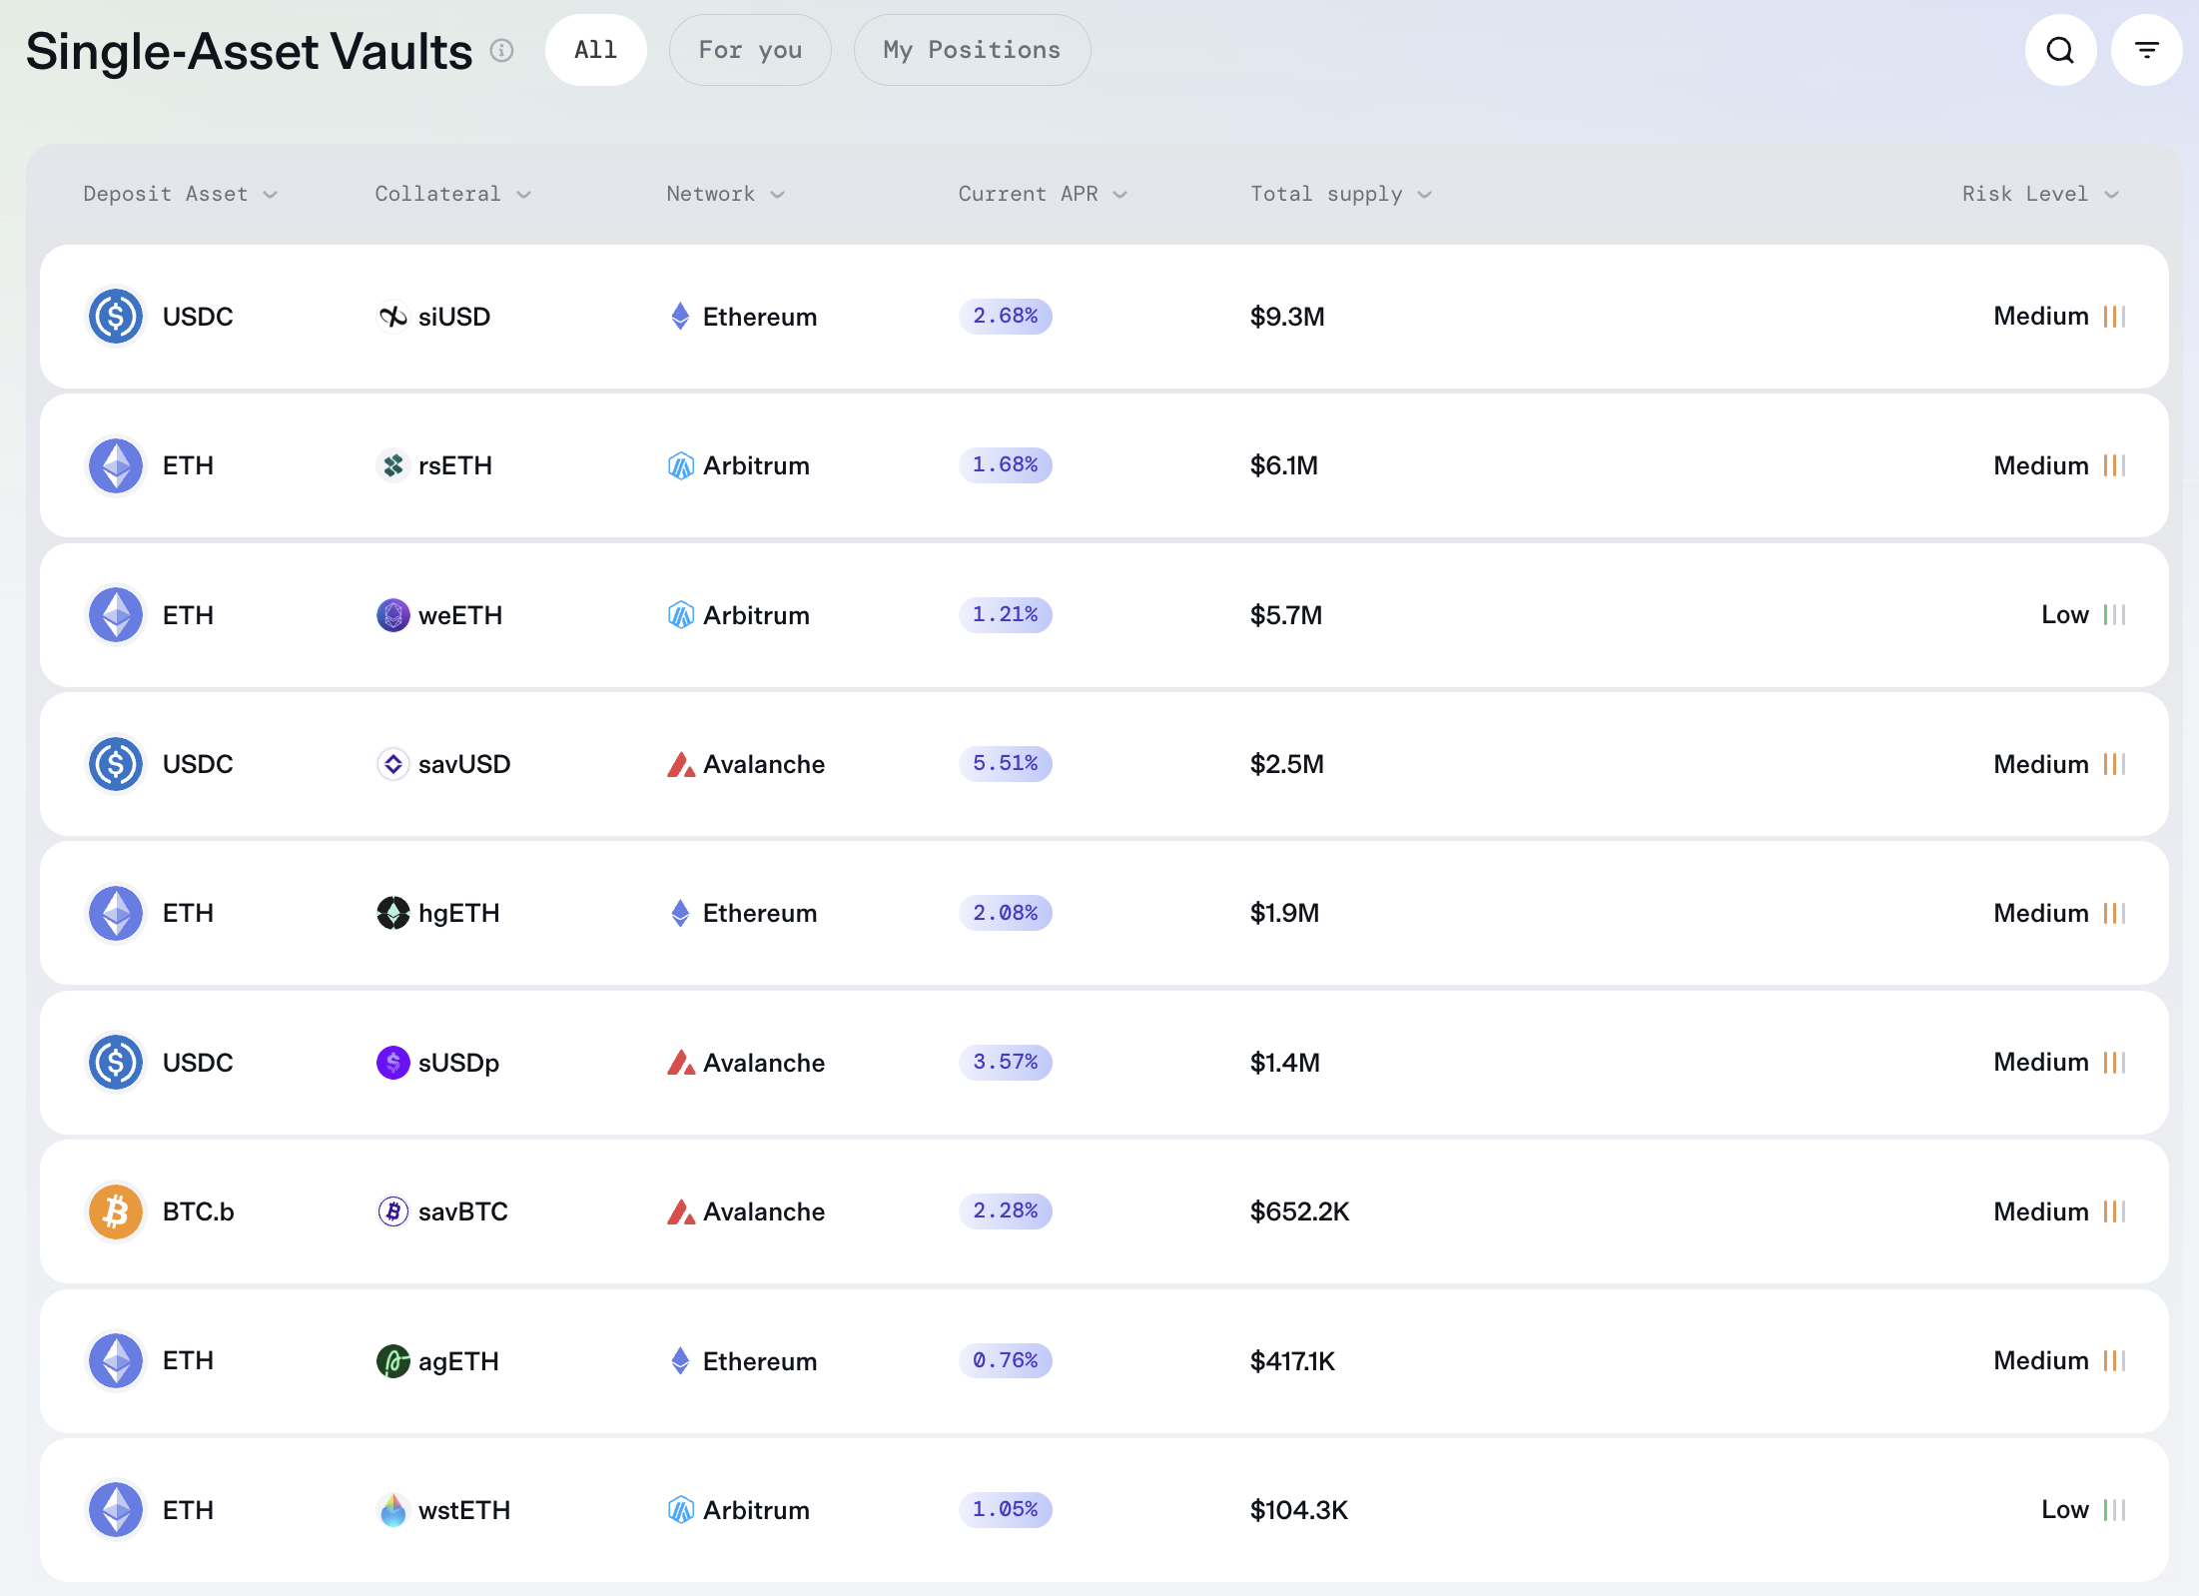2199x1596 pixels.
Task: Click the wstETH droplet token icon
Action: pos(392,1510)
